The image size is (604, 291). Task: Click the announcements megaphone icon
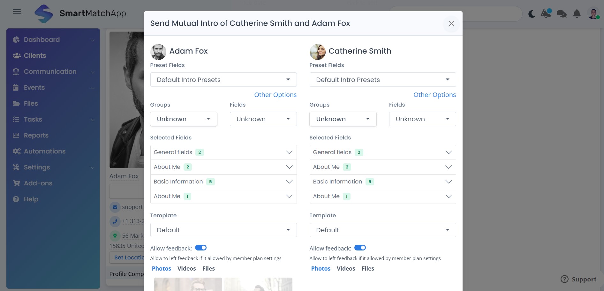[x=546, y=13]
